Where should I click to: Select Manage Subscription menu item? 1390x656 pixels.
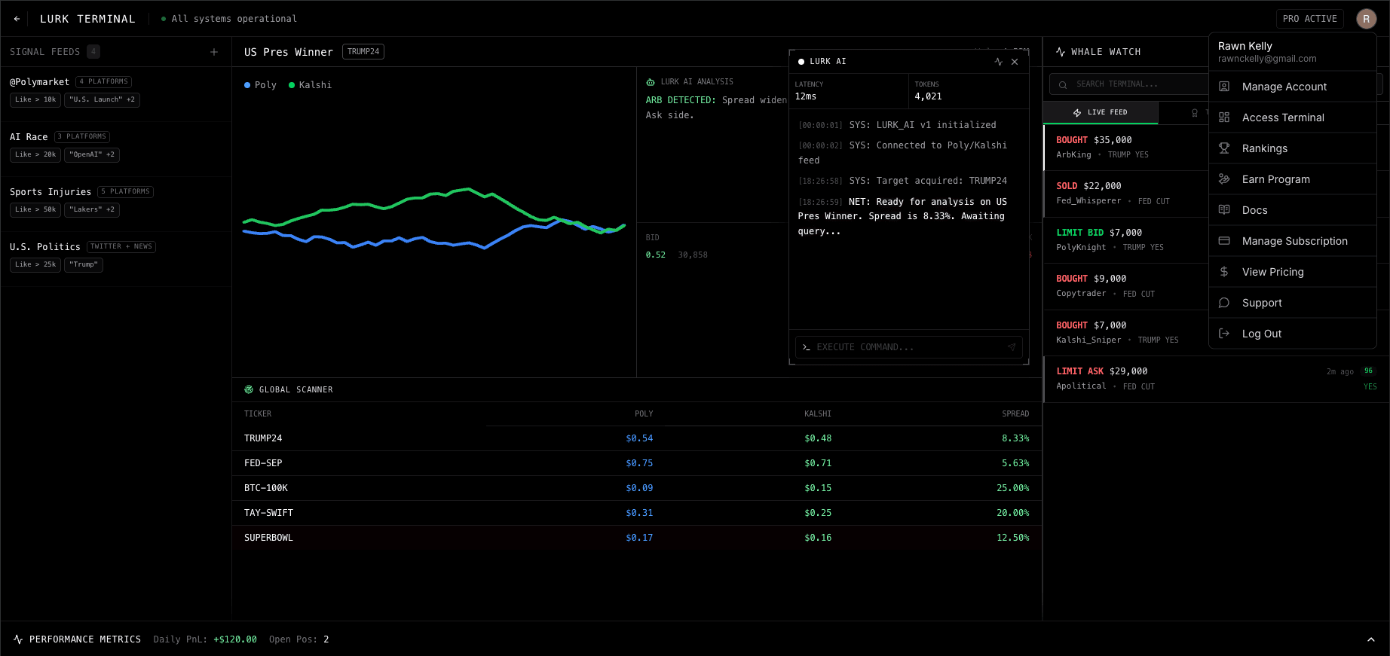pyautogui.click(x=1293, y=241)
